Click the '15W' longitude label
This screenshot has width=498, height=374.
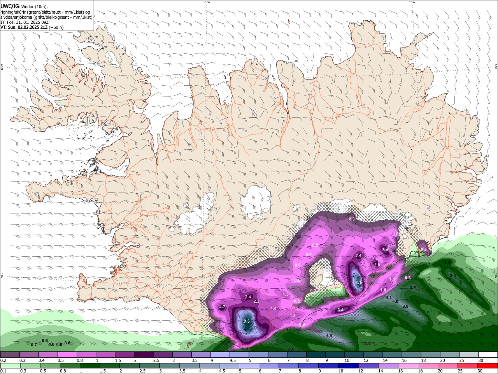tap(412, 2)
